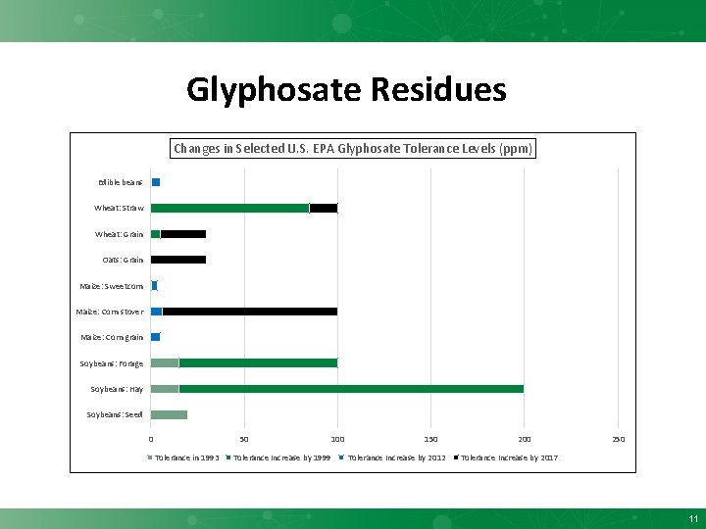Select the black segment of the Wheat: Straw bar
This screenshot has height=529, width=706.
click(324, 208)
